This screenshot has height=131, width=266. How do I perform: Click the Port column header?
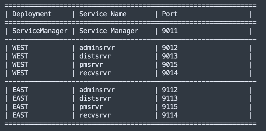(170, 14)
